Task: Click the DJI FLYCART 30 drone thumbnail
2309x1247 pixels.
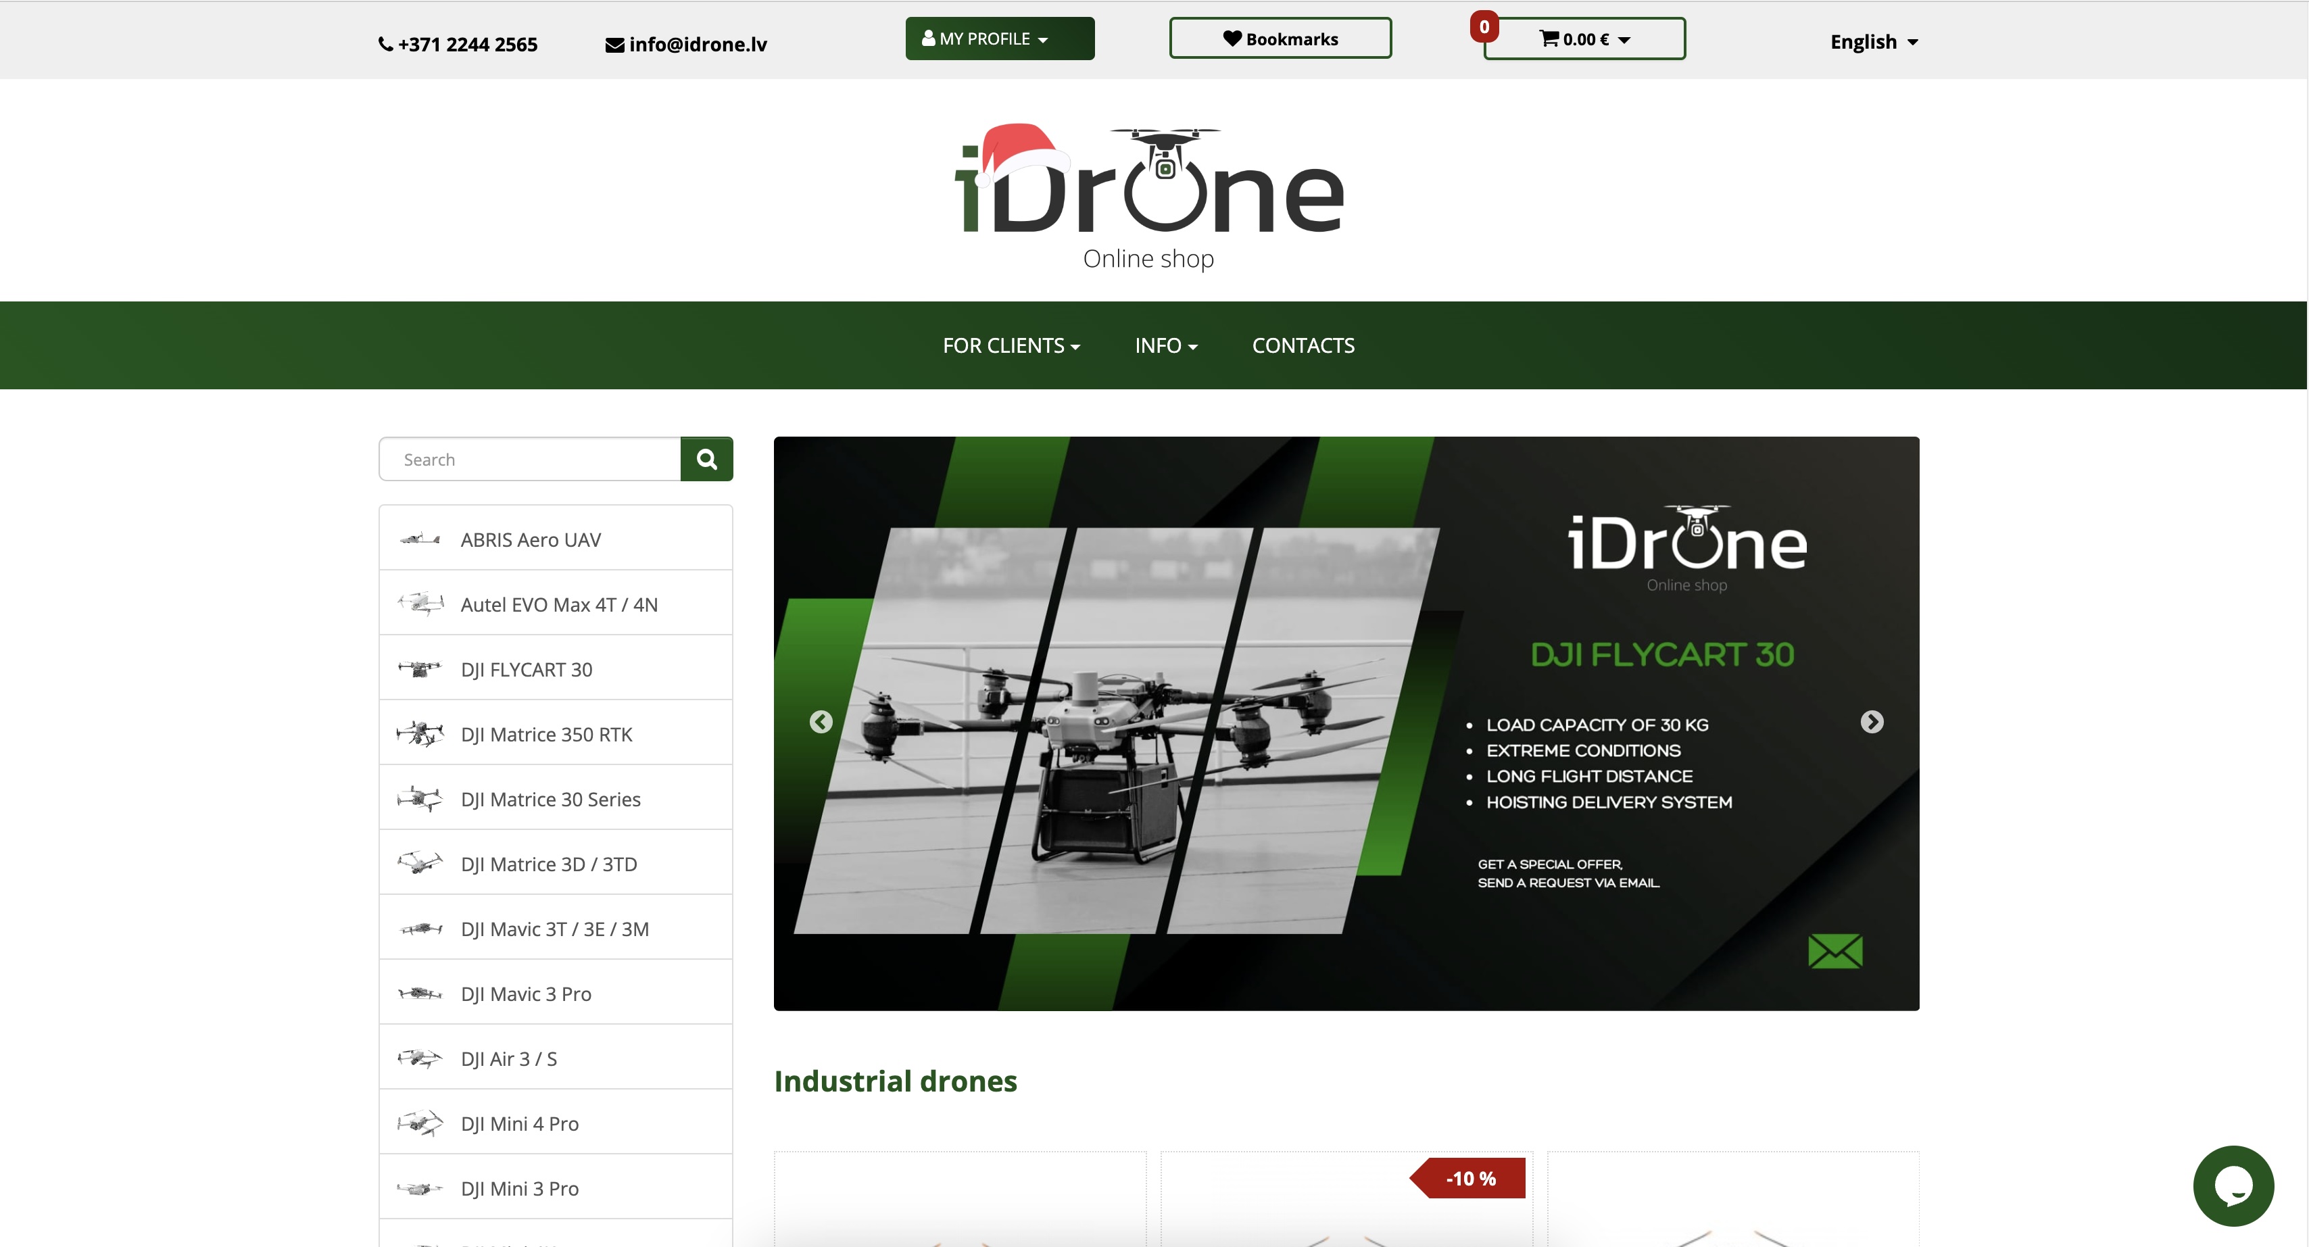Action: click(x=420, y=670)
